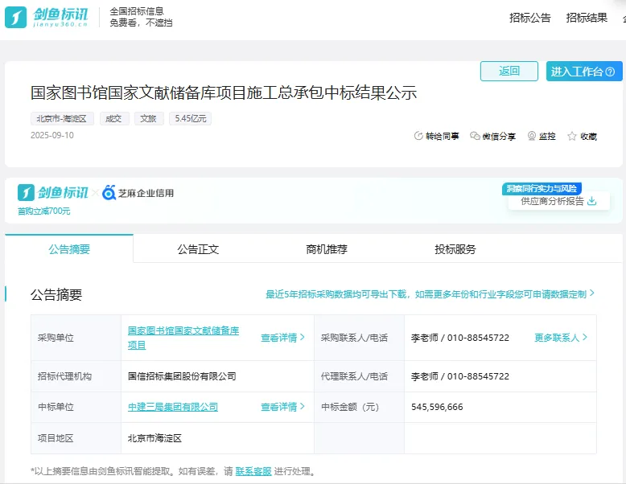The image size is (626, 484).
Task: Expand 查看详情 for 中标单位 row
Action: (282, 407)
